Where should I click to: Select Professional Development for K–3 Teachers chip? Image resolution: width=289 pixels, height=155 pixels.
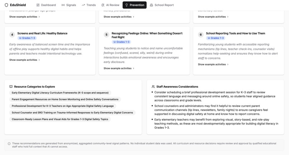63,106
